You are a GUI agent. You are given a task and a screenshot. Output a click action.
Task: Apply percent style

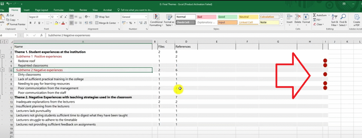pyautogui.click(x=130, y=23)
